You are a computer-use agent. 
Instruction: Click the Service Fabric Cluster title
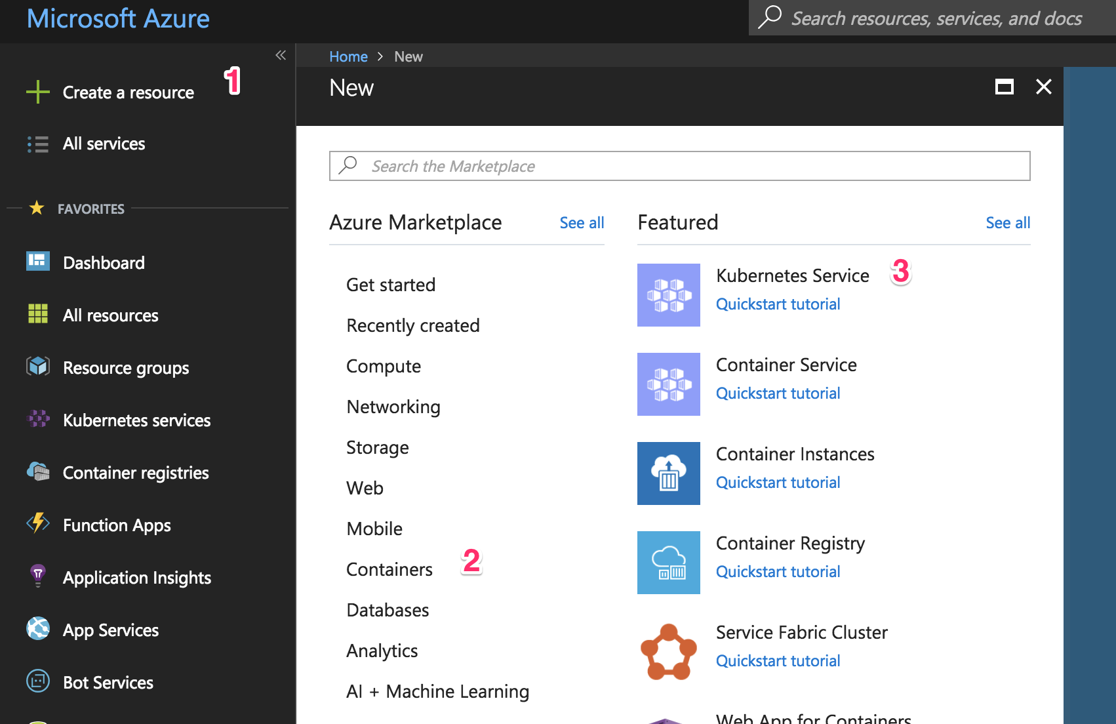click(x=802, y=632)
